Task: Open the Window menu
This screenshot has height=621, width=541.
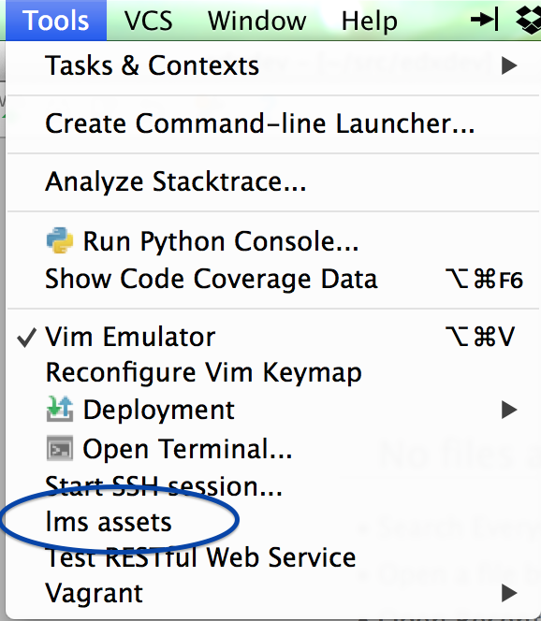Action: pyautogui.click(x=257, y=21)
